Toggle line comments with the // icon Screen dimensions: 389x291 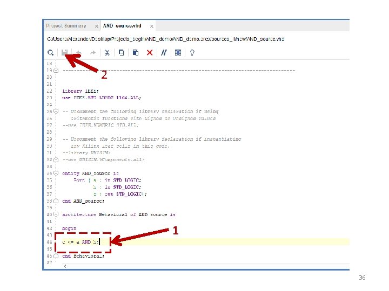[x=164, y=52]
